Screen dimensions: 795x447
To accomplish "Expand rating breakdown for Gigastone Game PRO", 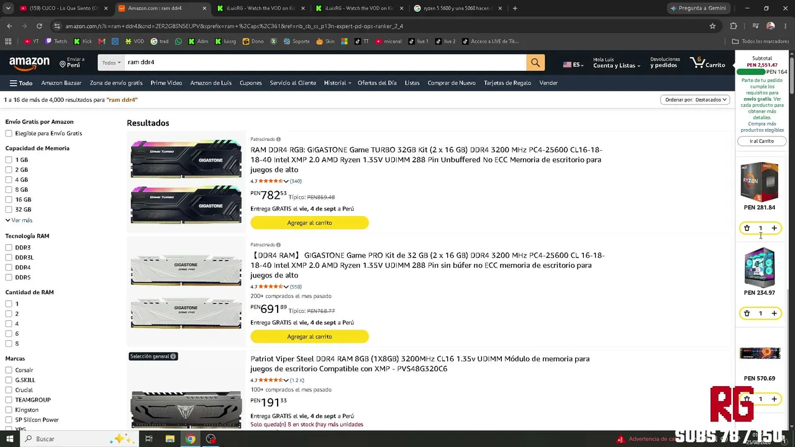I will click(x=286, y=287).
